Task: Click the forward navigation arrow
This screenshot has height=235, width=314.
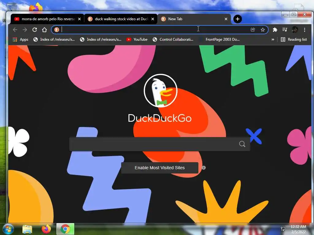Action: [x=25, y=30]
